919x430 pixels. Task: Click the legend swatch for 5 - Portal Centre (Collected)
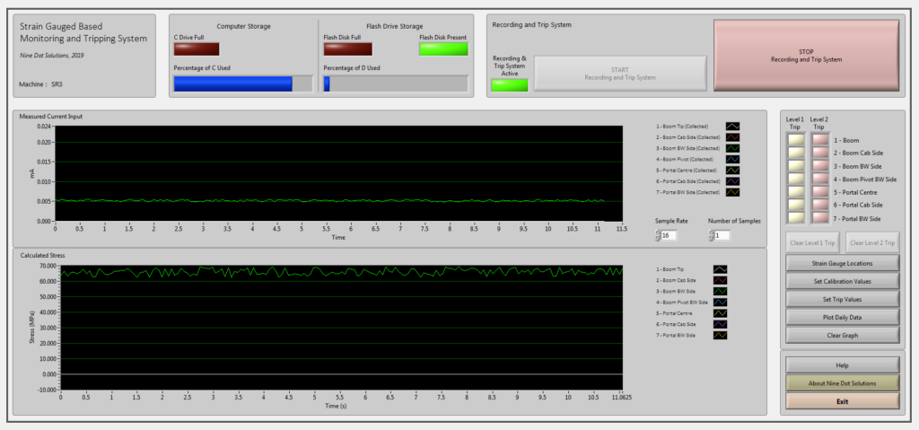(732, 171)
